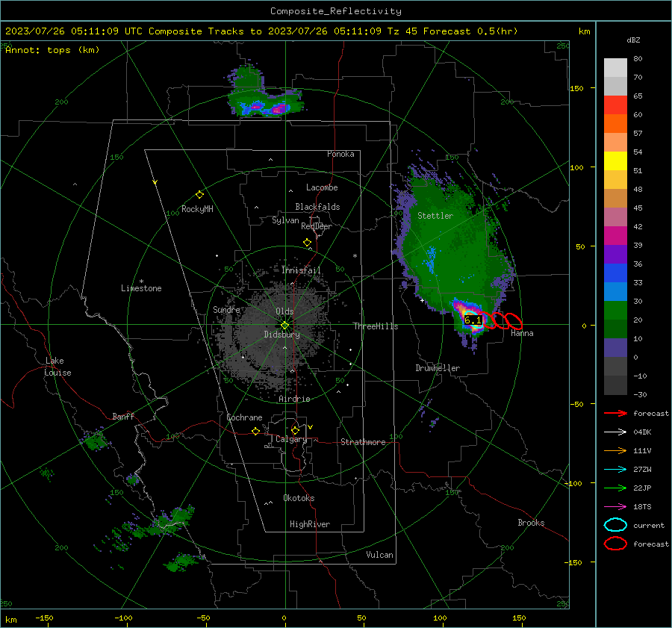Click the Strathmore city label
The image size is (672, 628).
click(363, 442)
